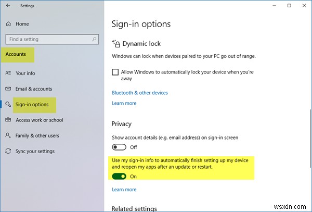Open Access work or school page
This screenshot has width=312, height=212.
point(40,120)
